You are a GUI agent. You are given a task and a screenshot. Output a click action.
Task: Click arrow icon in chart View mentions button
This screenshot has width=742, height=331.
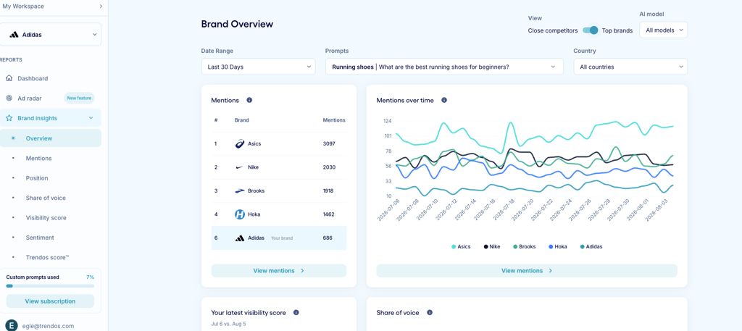click(551, 271)
